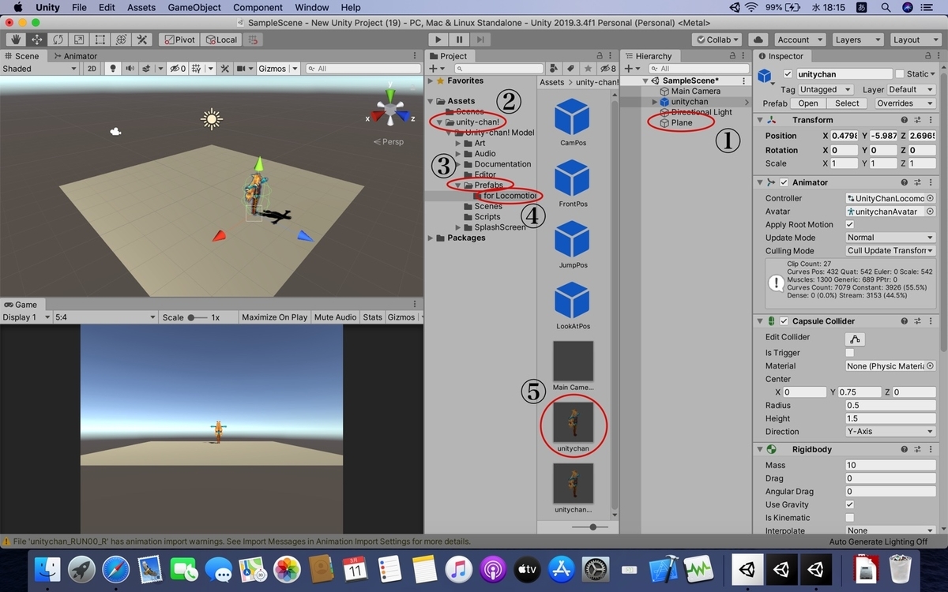Search by type icon in Project panel

tap(554, 69)
